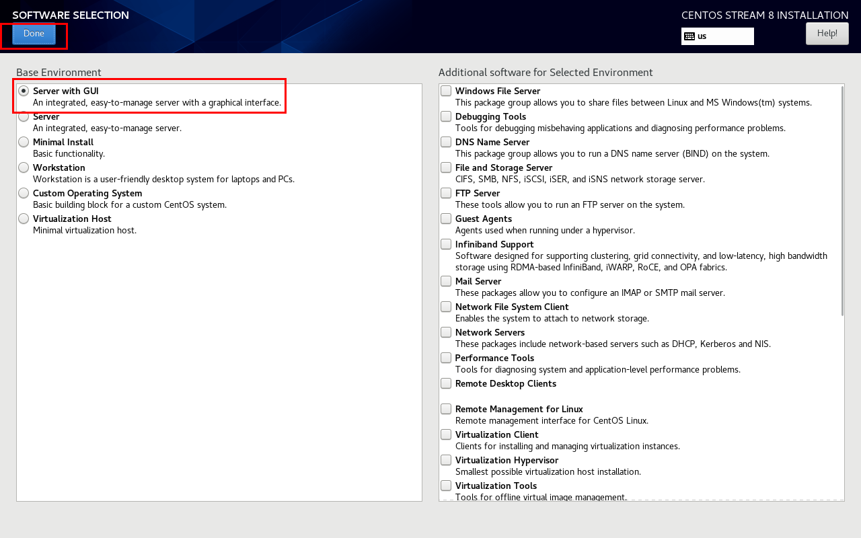Check Debugging Tools add-on

(x=446, y=116)
